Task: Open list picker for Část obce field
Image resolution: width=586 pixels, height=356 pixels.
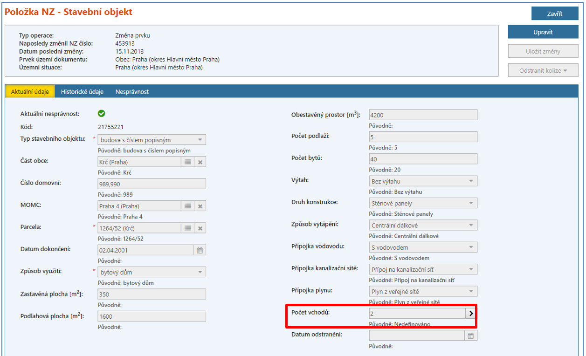Action: [x=187, y=162]
